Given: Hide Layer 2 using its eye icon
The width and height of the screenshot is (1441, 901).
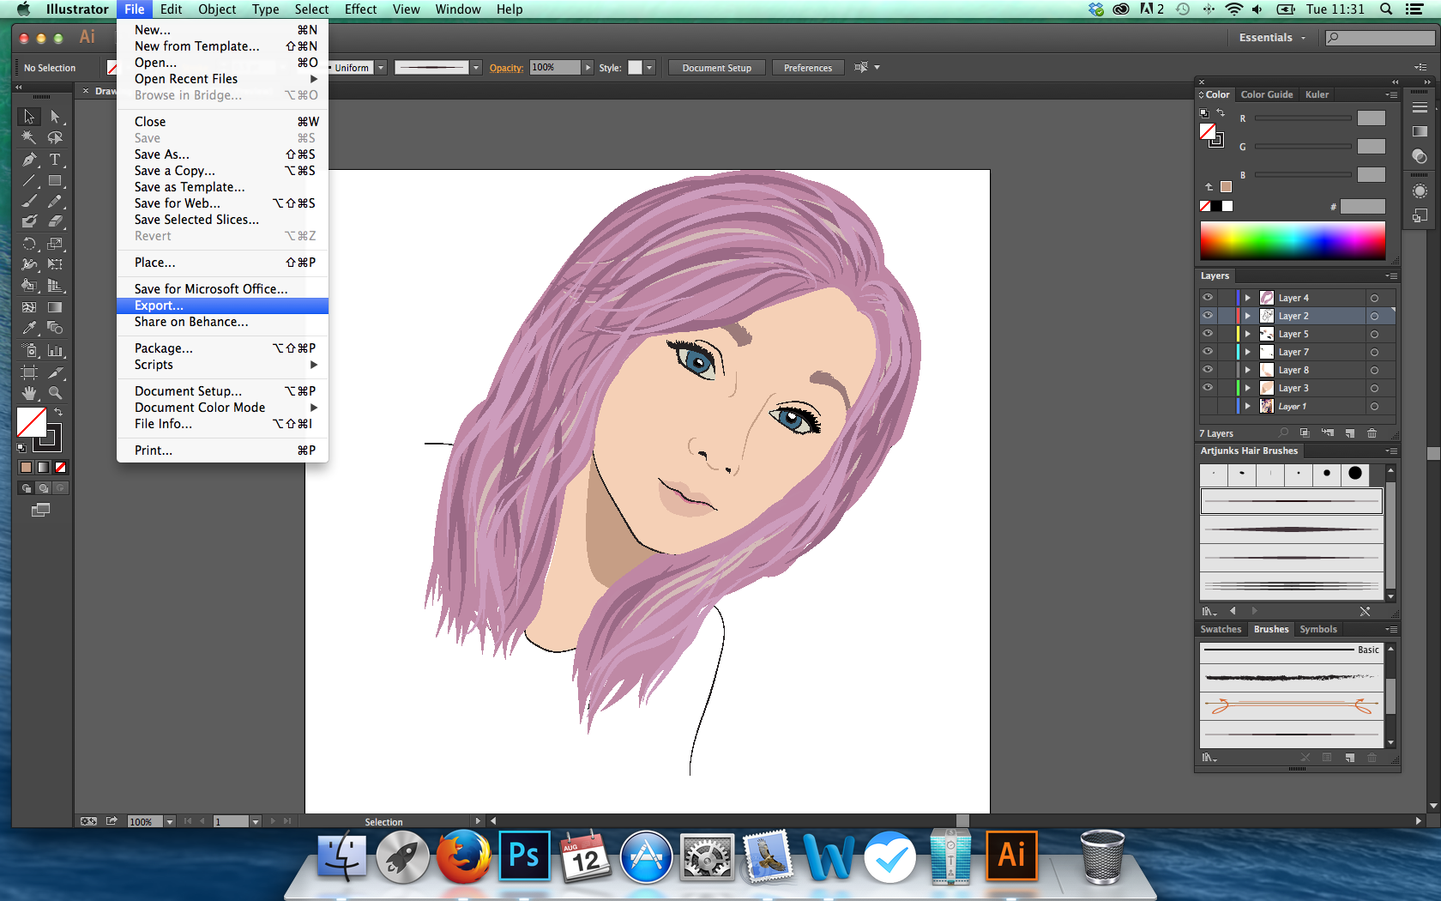Looking at the screenshot, I should 1208,315.
